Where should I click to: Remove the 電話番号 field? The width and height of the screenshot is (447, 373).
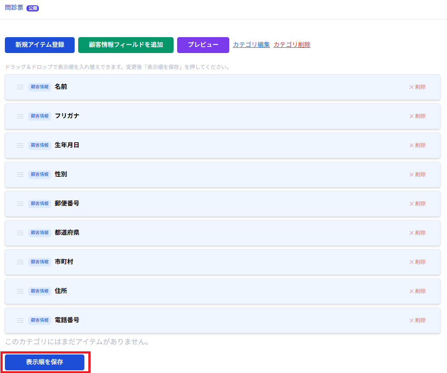pos(417,320)
